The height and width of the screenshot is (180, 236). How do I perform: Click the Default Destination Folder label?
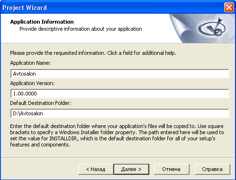[41, 103]
